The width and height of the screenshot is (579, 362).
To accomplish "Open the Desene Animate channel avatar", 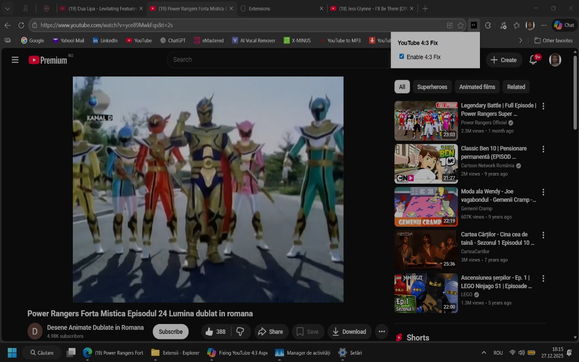I will 35,331.
